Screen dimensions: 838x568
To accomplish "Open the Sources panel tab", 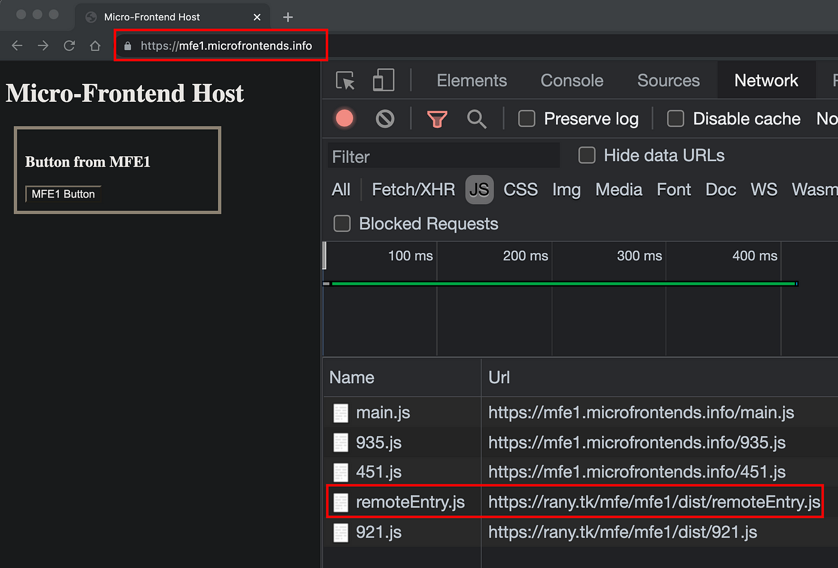I will 668,80.
